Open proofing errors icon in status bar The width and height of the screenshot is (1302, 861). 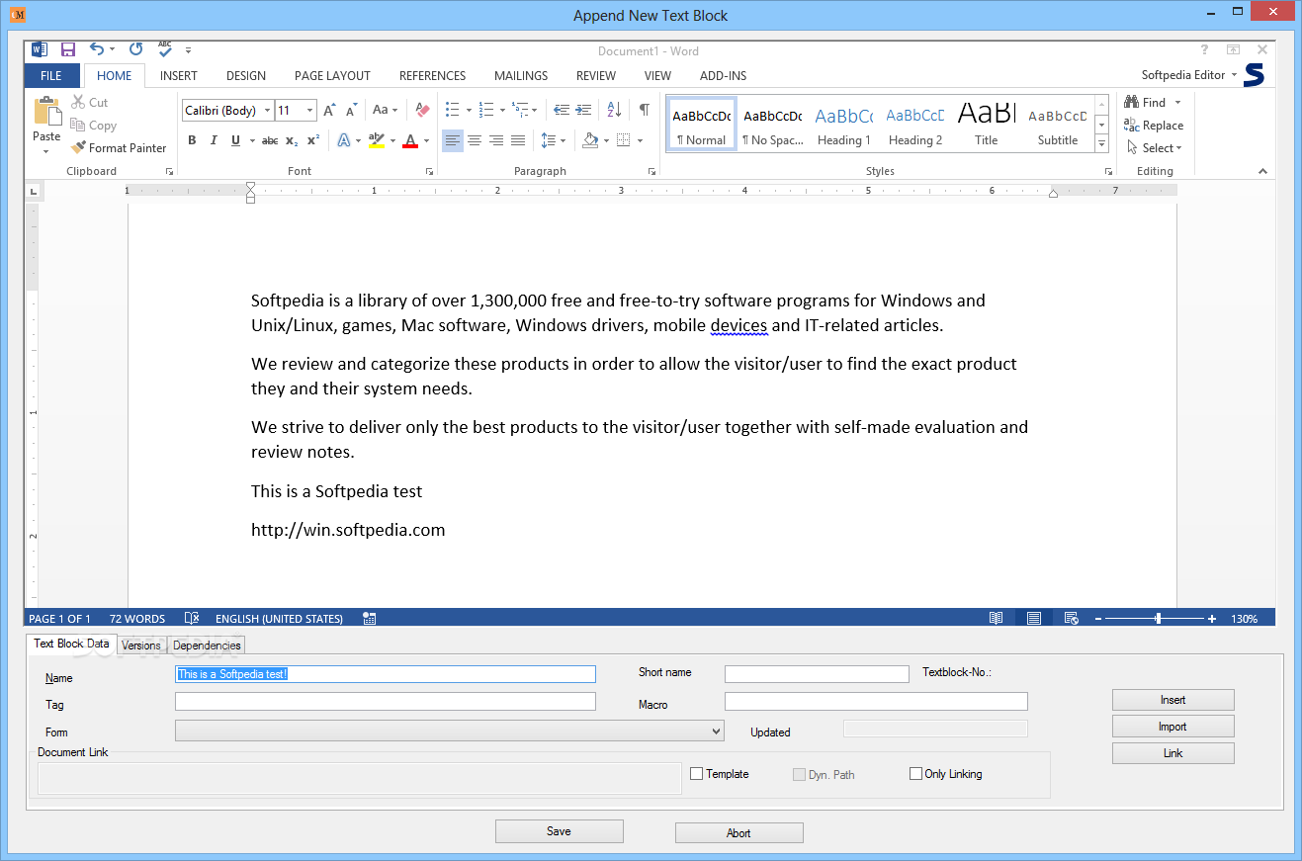[192, 618]
